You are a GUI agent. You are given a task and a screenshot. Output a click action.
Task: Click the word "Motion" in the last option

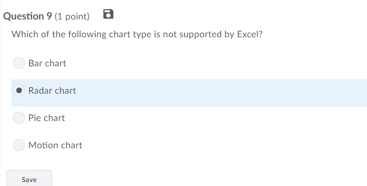point(43,145)
